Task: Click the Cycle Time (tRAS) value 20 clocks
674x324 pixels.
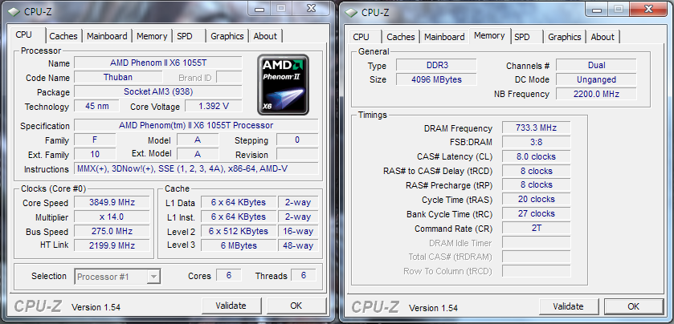Action: (x=536, y=199)
